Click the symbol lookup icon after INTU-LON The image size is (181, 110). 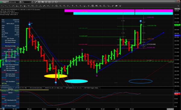coord(21,2)
